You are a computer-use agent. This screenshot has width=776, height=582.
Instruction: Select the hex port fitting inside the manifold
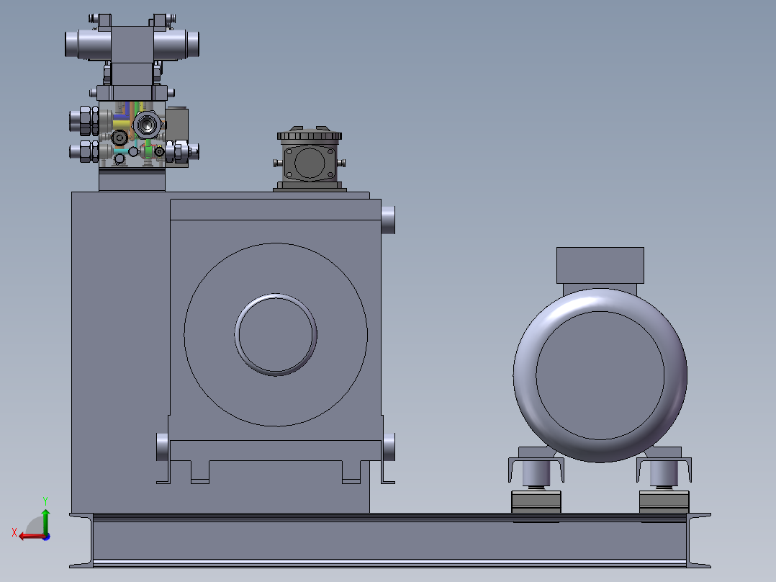[147, 125]
